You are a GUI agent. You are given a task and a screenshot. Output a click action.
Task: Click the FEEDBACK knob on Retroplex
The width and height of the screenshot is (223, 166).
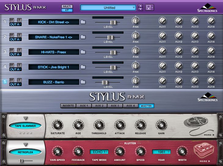click(78, 152)
